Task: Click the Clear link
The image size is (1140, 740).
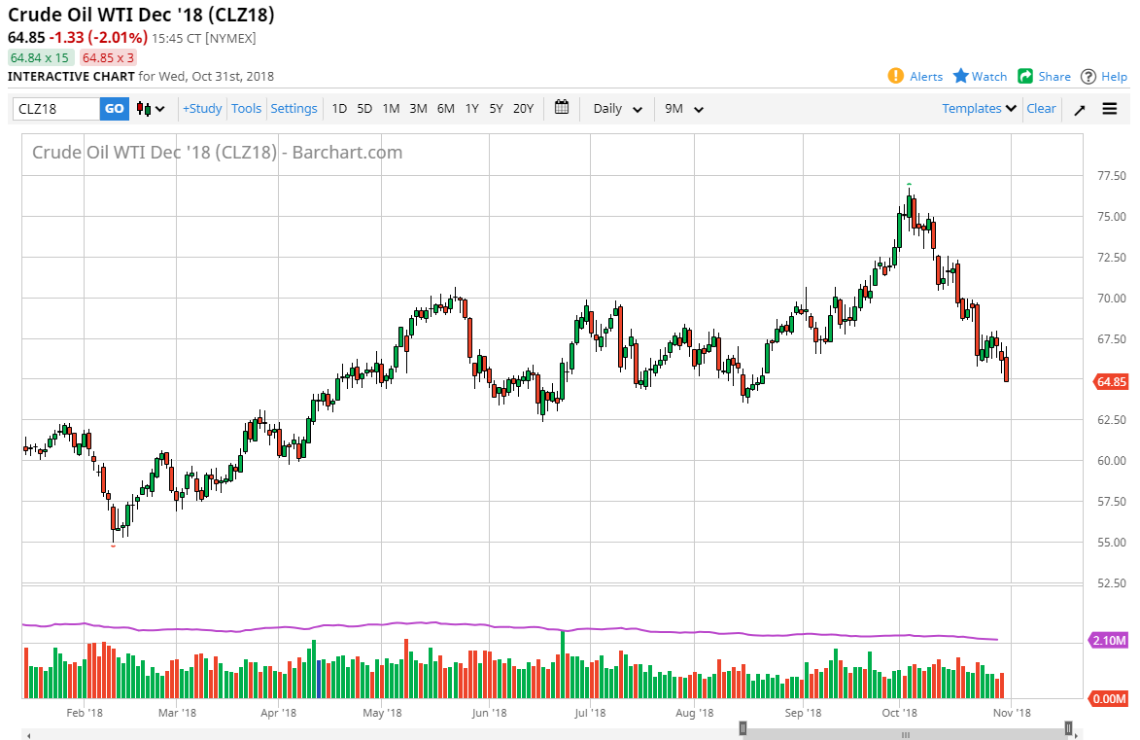Action: (1041, 109)
